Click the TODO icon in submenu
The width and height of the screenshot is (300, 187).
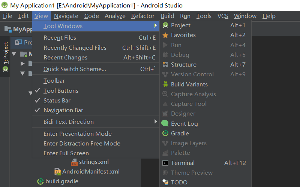165,182
